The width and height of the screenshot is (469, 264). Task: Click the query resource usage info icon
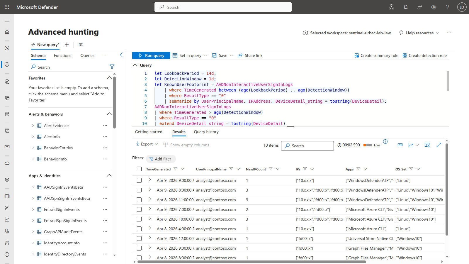coord(385,141)
